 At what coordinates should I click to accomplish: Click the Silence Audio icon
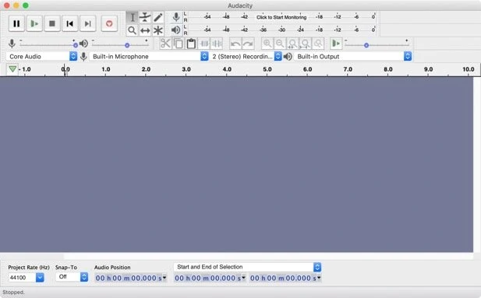(217, 44)
